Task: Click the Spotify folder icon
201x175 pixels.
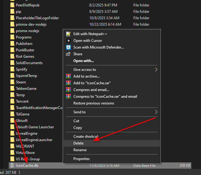Action: [x=12, y=69]
